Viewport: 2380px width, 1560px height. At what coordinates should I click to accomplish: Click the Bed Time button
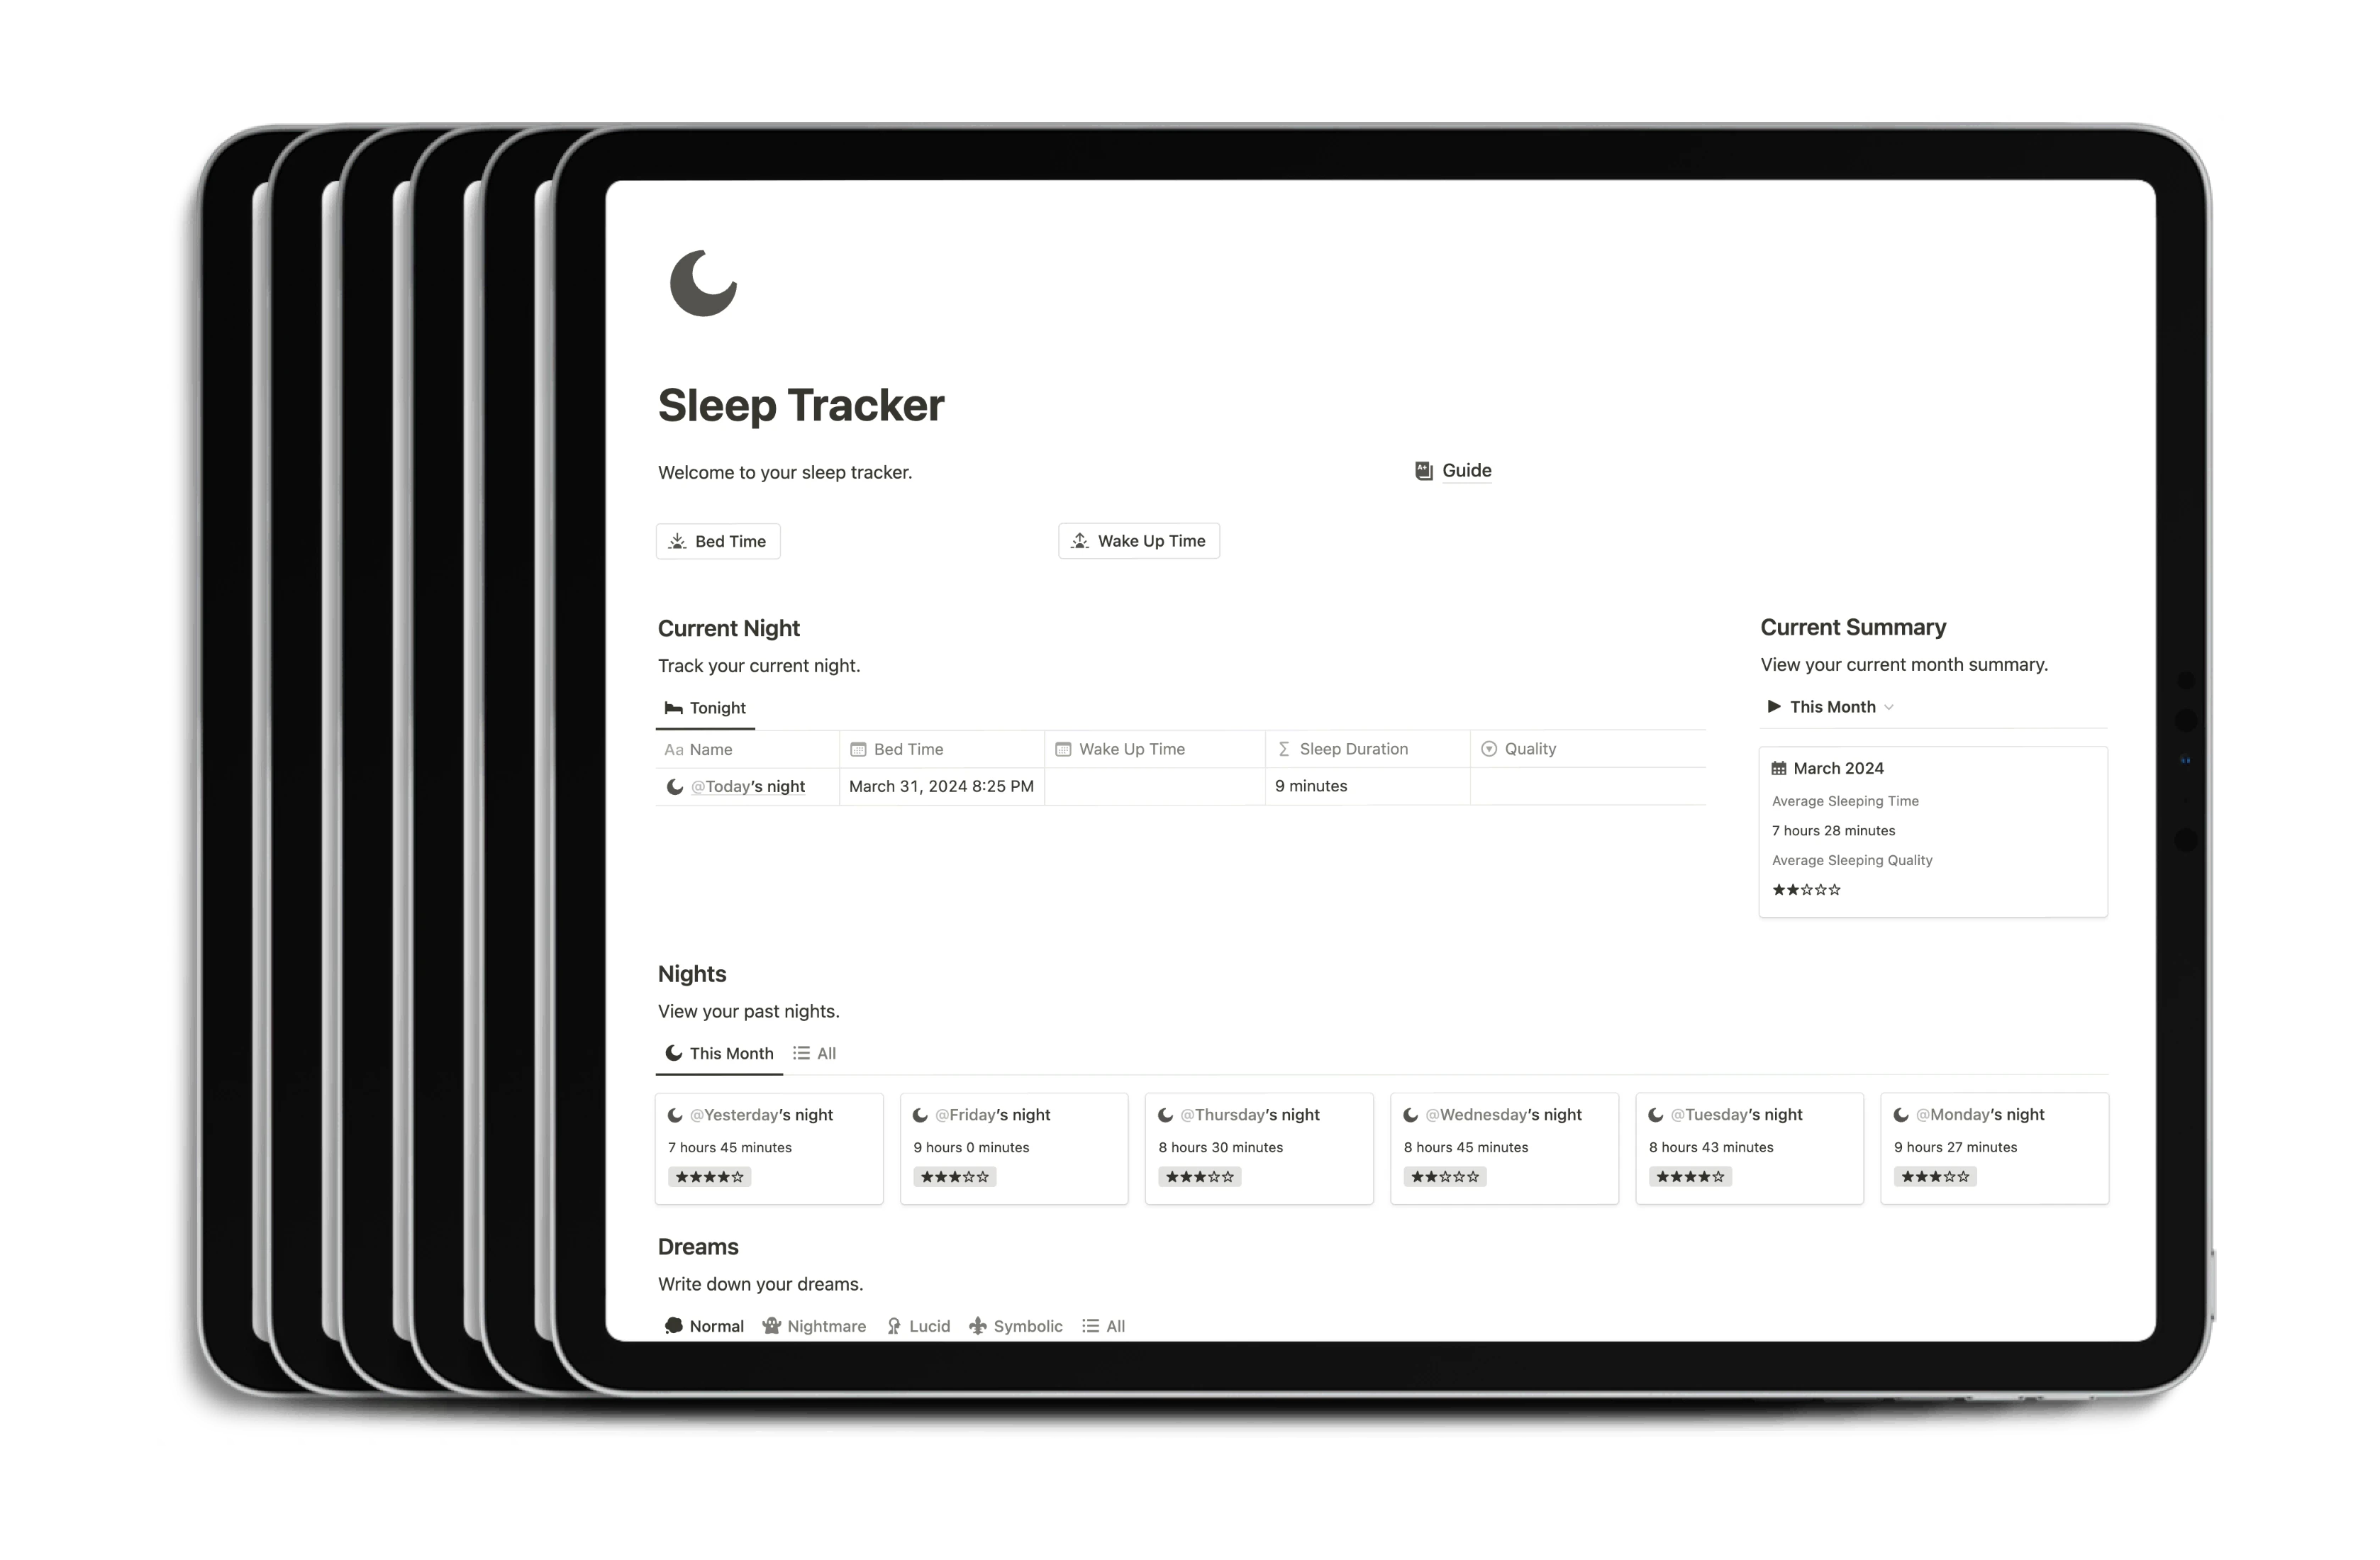coord(719,542)
